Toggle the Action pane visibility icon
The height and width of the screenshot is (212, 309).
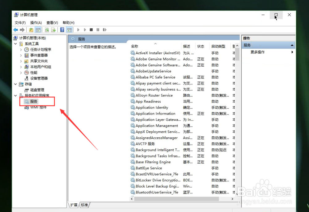click(x=70, y=30)
